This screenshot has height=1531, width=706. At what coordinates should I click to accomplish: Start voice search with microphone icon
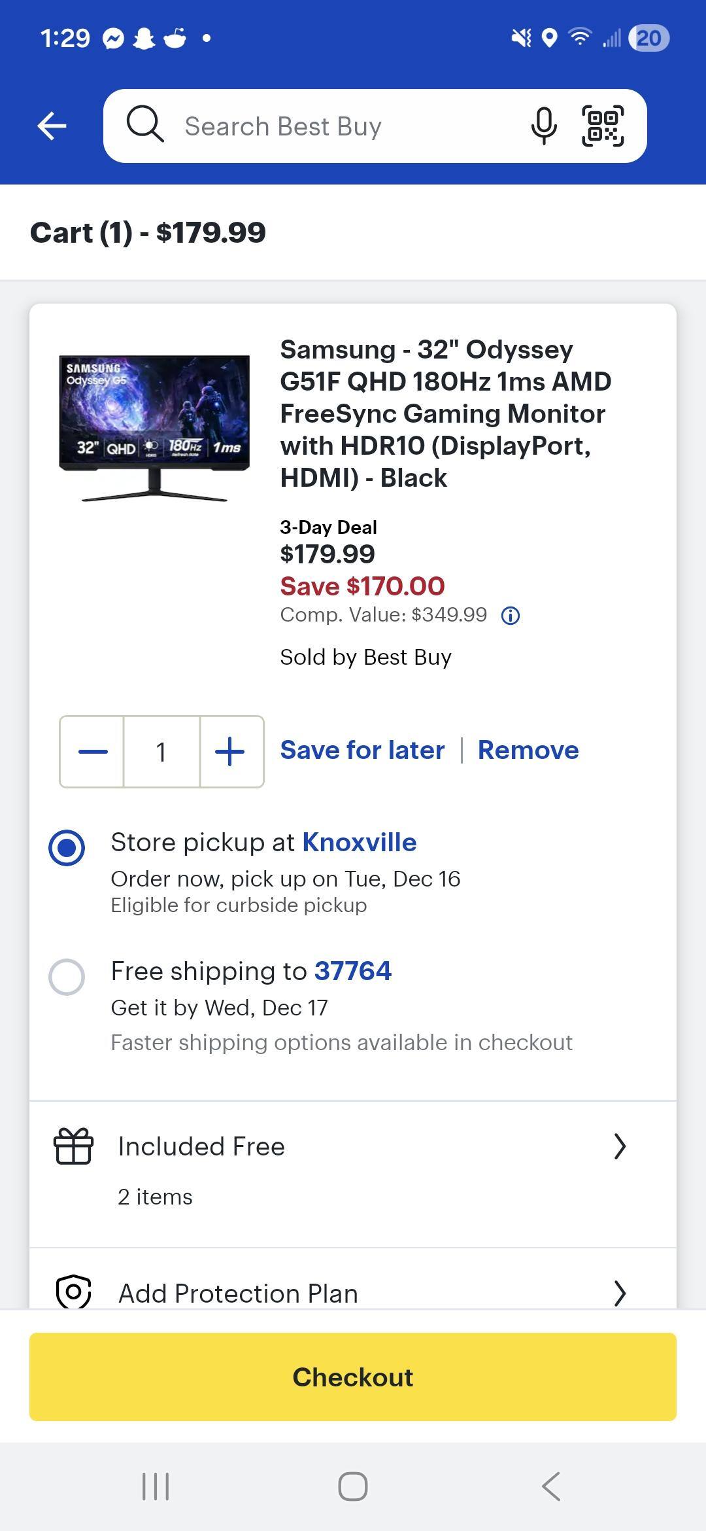pyautogui.click(x=543, y=126)
